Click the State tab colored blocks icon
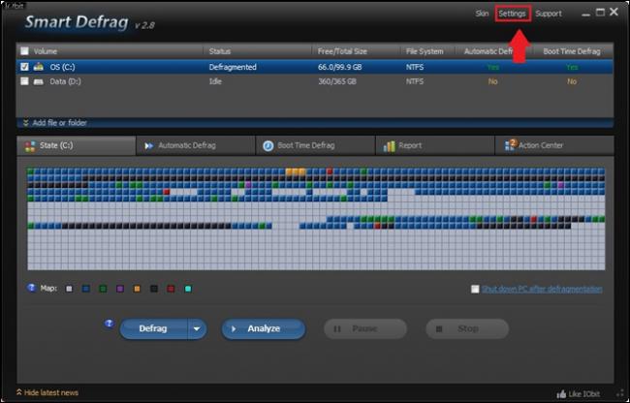Viewport: 630px width, 403px height. (x=30, y=146)
